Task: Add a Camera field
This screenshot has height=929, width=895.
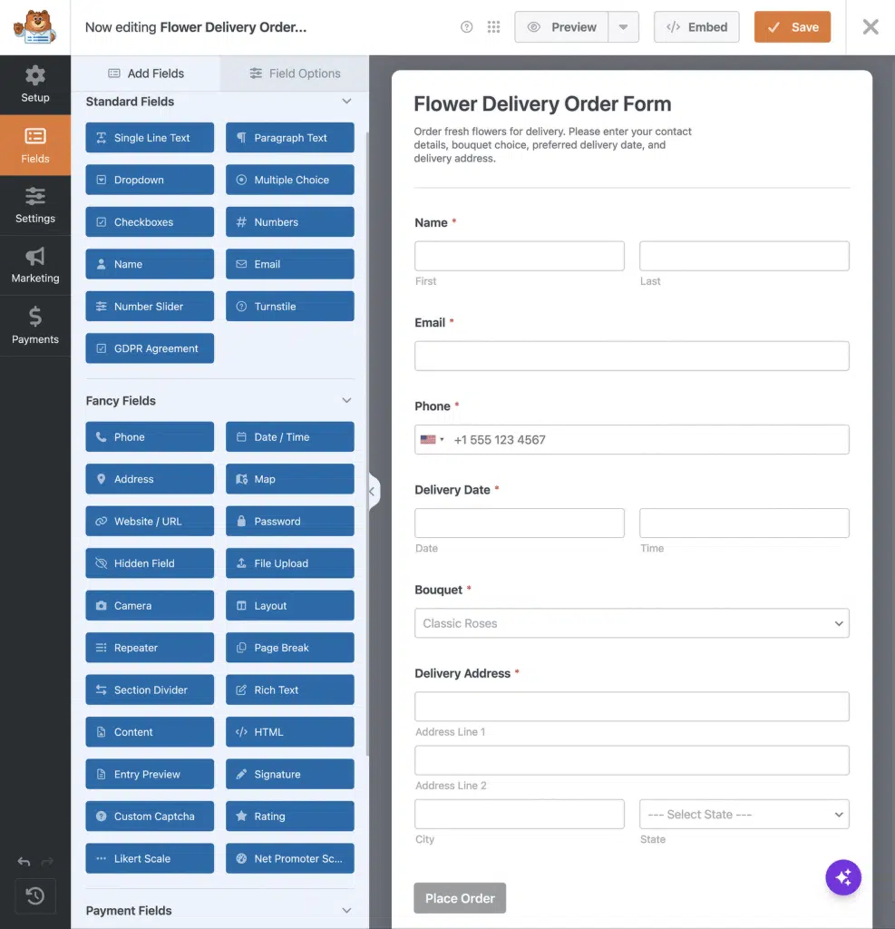Action: pyautogui.click(x=150, y=605)
